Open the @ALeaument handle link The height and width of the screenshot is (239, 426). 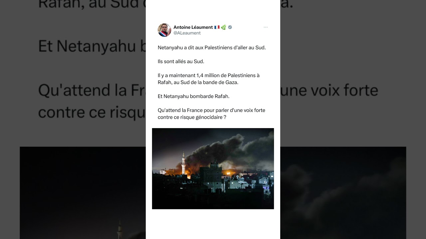coord(187,33)
